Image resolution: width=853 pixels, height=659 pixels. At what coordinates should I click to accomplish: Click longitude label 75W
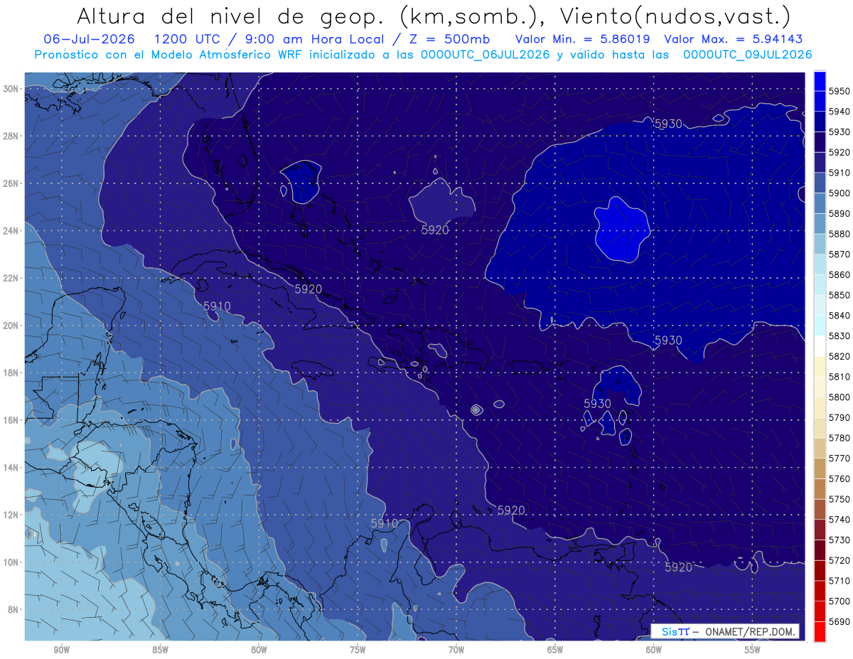358,650
